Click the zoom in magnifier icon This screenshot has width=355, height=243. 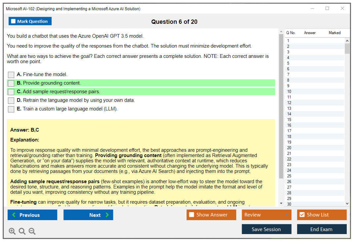point(12,231)
